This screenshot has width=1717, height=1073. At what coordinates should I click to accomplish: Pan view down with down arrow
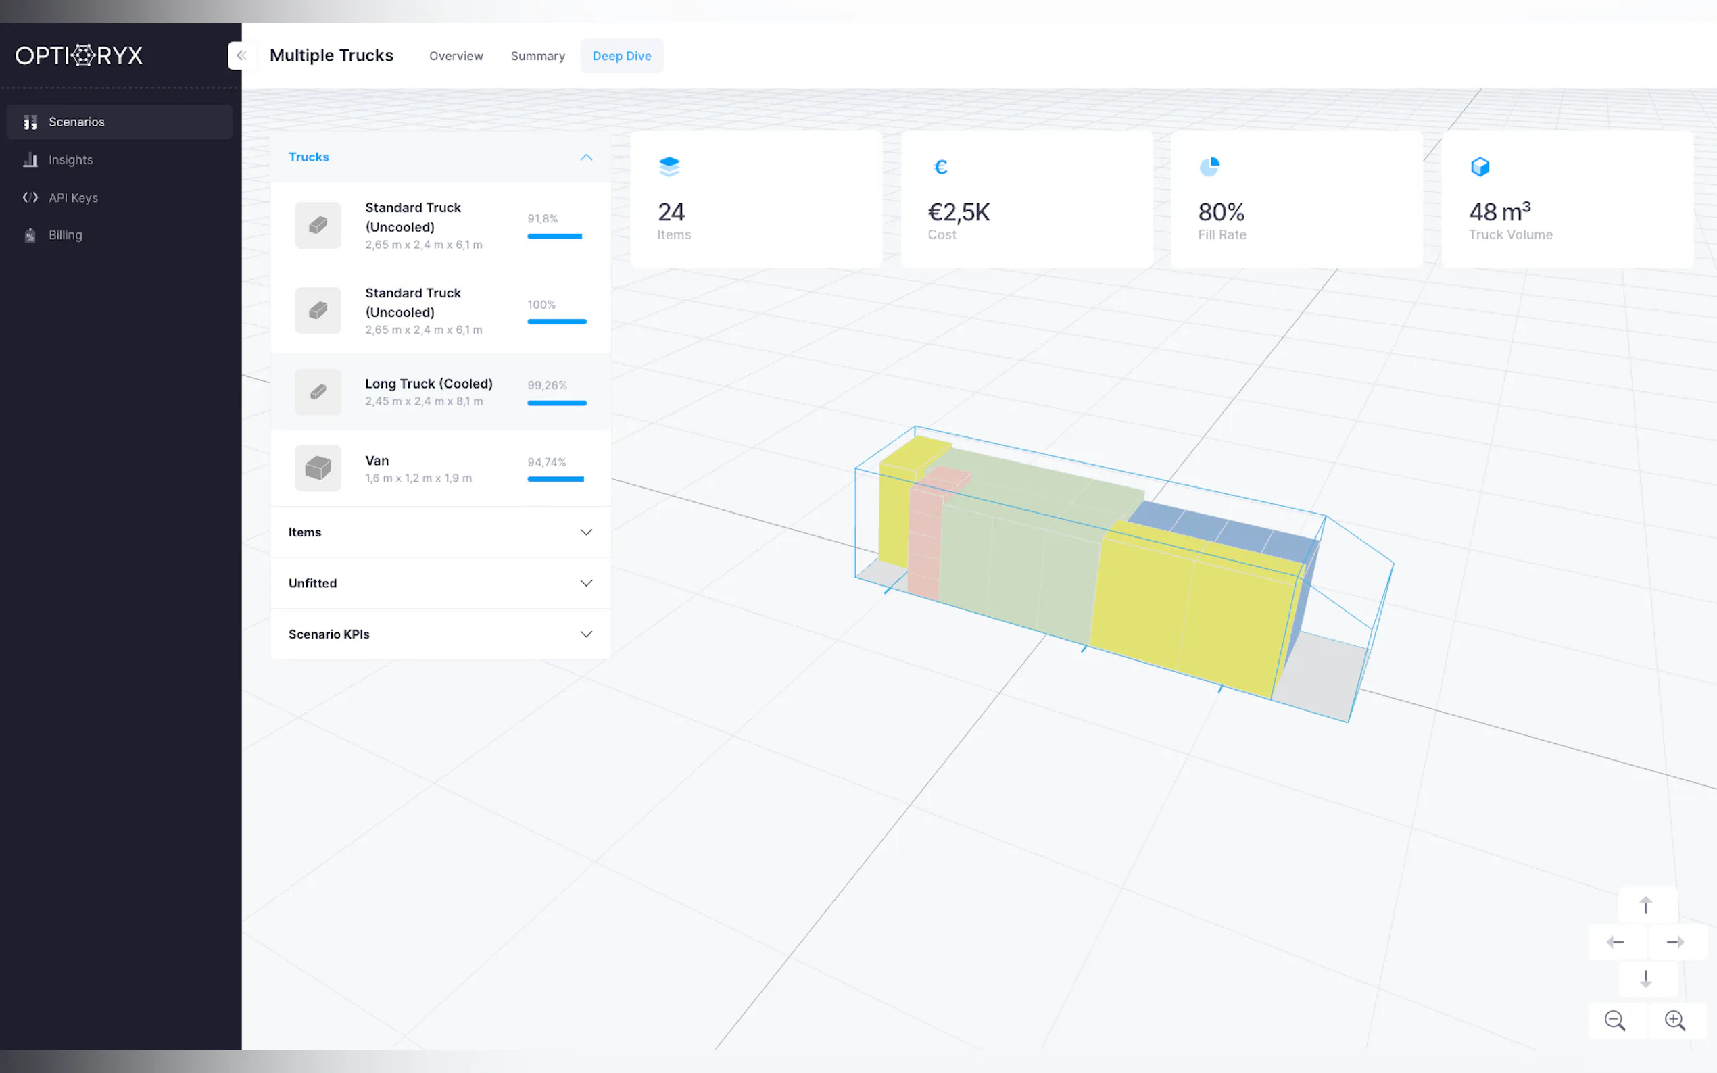tap(1645, 979)
